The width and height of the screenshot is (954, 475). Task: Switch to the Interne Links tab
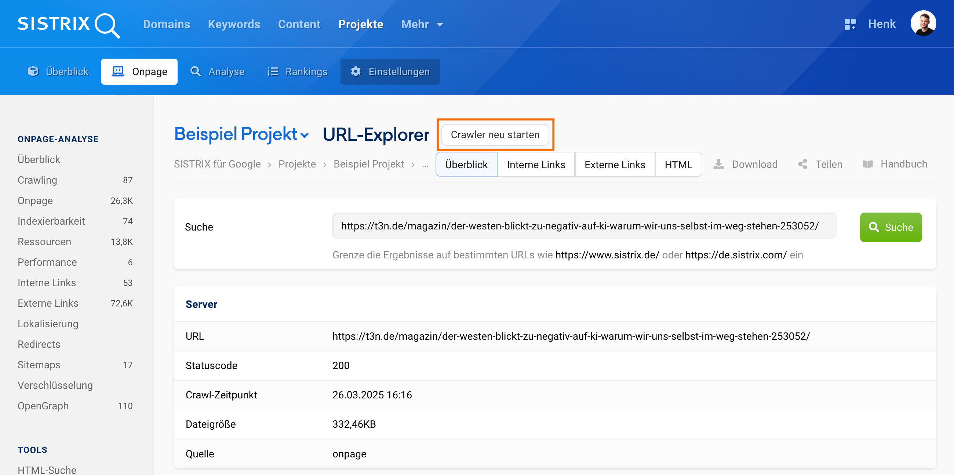point(535,165)
